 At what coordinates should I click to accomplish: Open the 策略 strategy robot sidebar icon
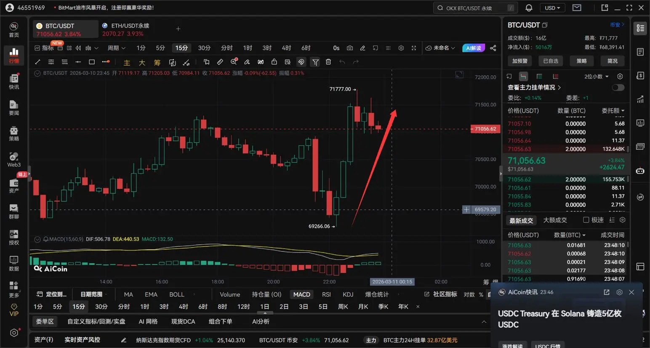(x=14, y=133)
